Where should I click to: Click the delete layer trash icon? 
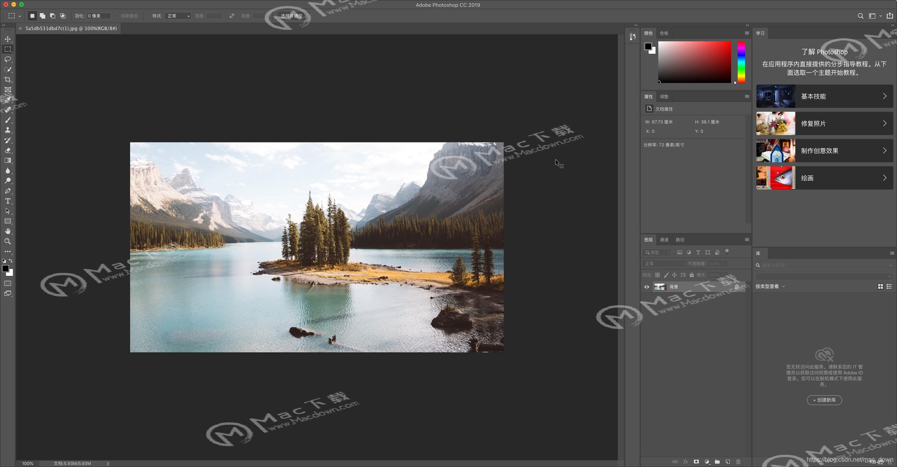click(x=738, y=462)
